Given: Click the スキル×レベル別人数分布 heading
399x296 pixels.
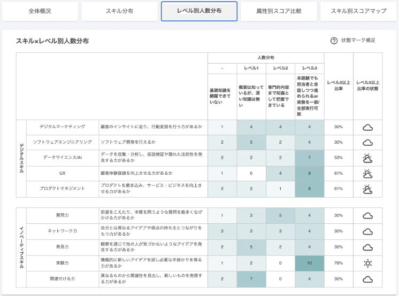Looking at the screenshot, I should (x=52, y=41).
